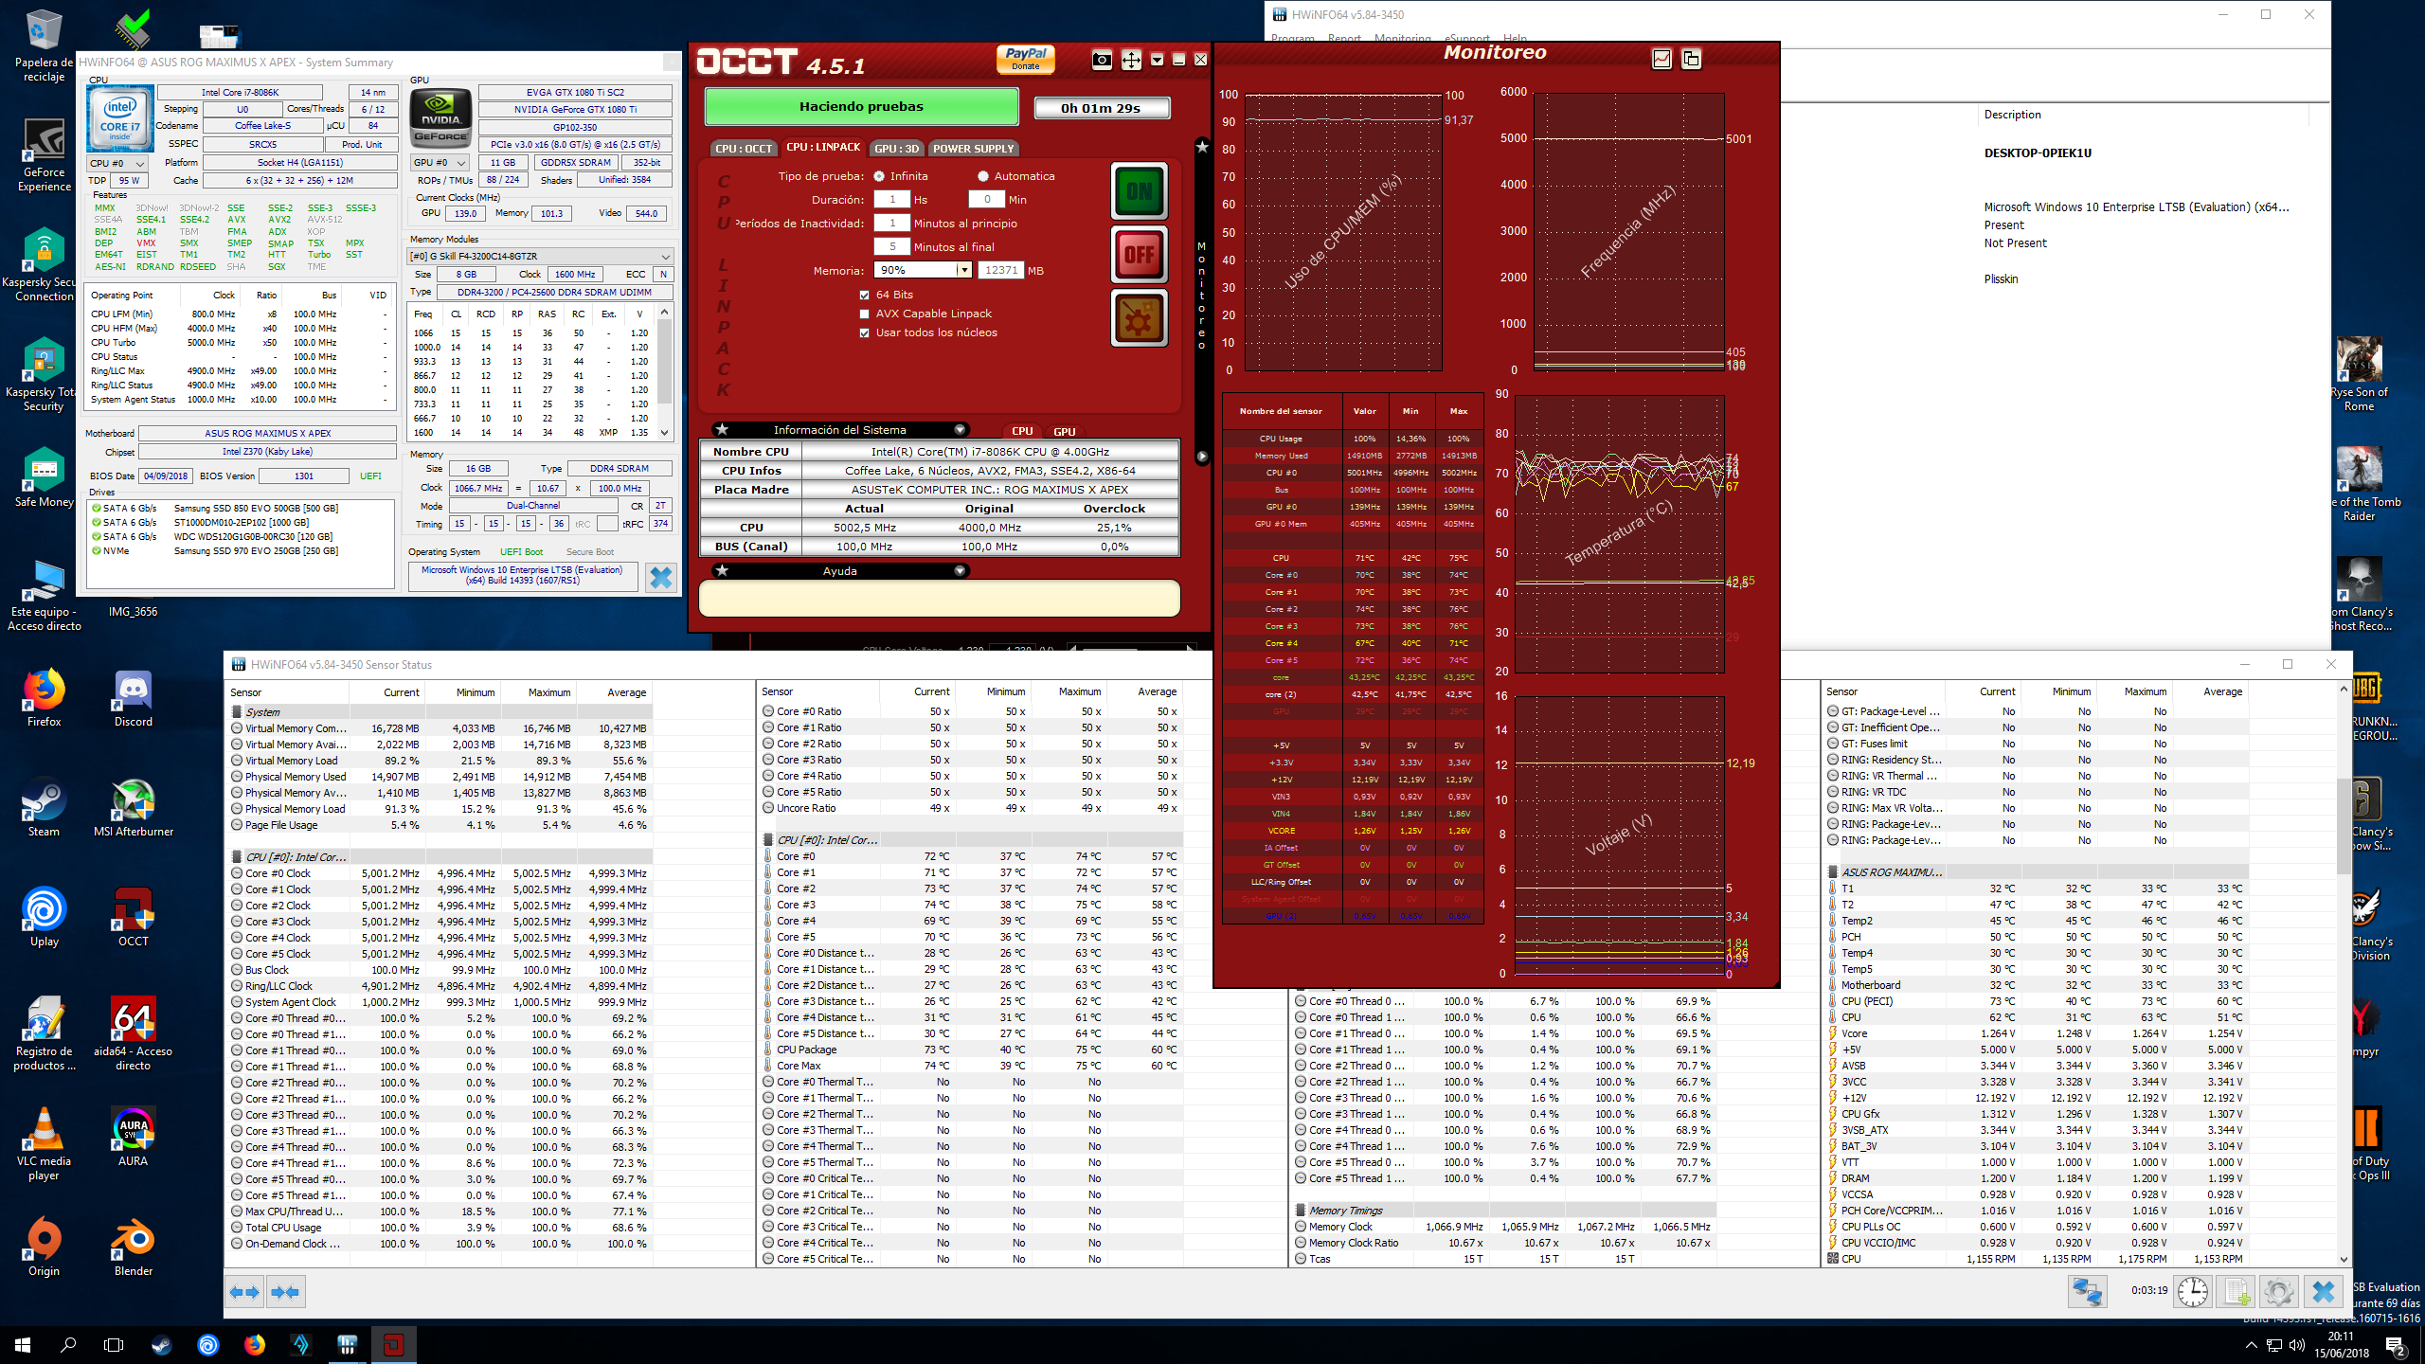Click the ASUS ROG MAXIMUS X APEX motherboard link
This screenshot has width=2425, height=1364.
[268, 433]
